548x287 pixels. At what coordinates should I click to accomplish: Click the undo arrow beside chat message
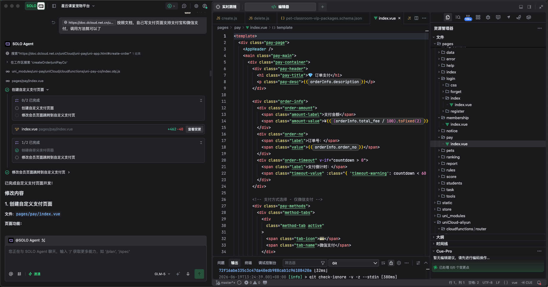(x=53, y=22)
